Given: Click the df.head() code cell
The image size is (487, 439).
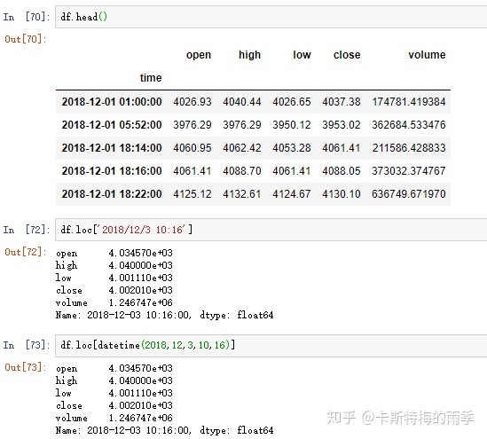Looking at the screenshot, I should coord(271,17).
